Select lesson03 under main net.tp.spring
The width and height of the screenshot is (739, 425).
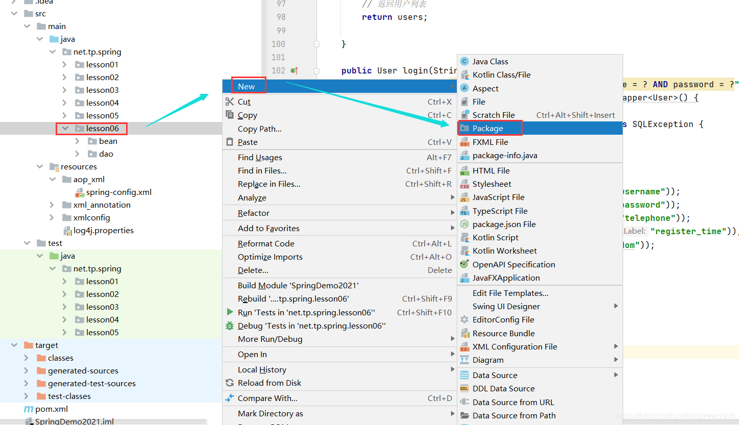[102, 90]
